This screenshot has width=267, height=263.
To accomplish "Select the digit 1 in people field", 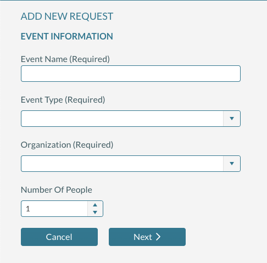I will coord(28,209).
